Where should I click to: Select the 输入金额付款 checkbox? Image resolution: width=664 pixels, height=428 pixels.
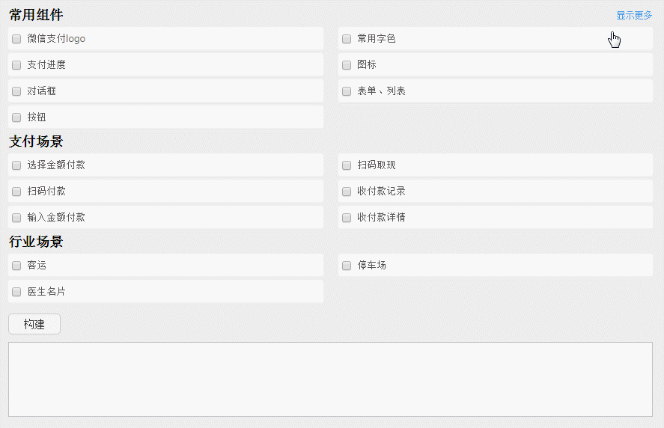[x=16, y=218]
